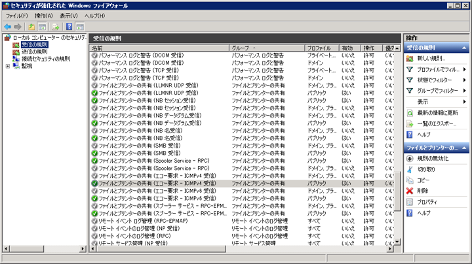Select enabled rule ファイルとプリンターの共有 (SMB 受信)
This screenshot has height=264, width=472.
[x=242, y=153]
